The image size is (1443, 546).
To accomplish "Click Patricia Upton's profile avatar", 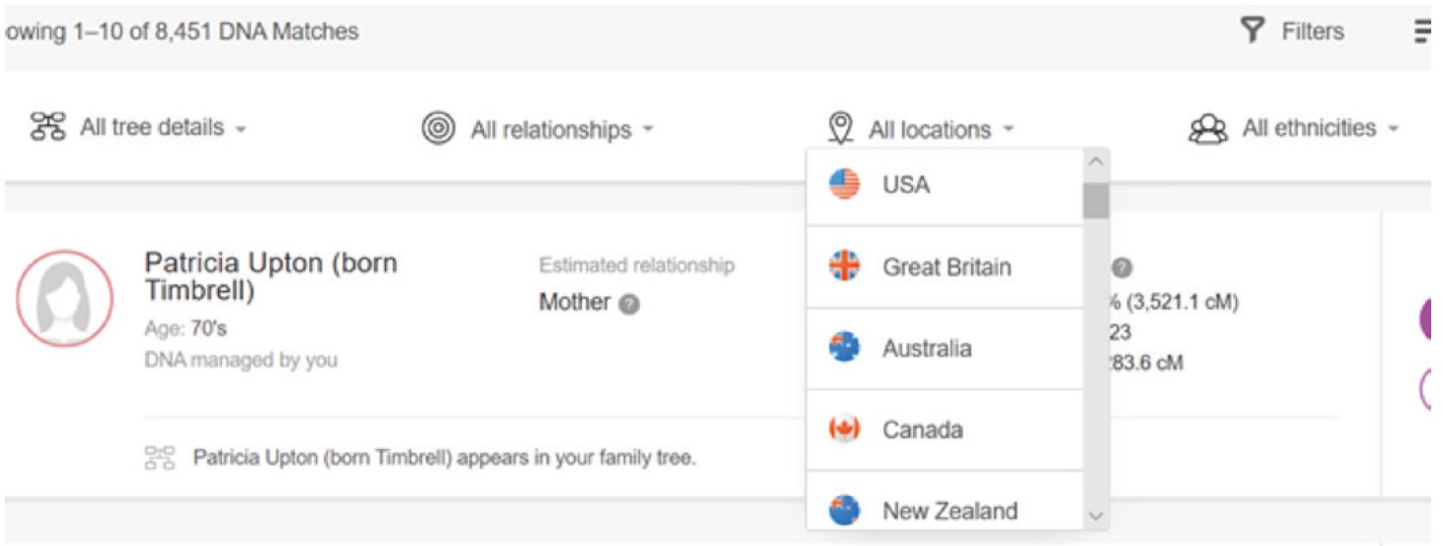I will coord(65,299).
